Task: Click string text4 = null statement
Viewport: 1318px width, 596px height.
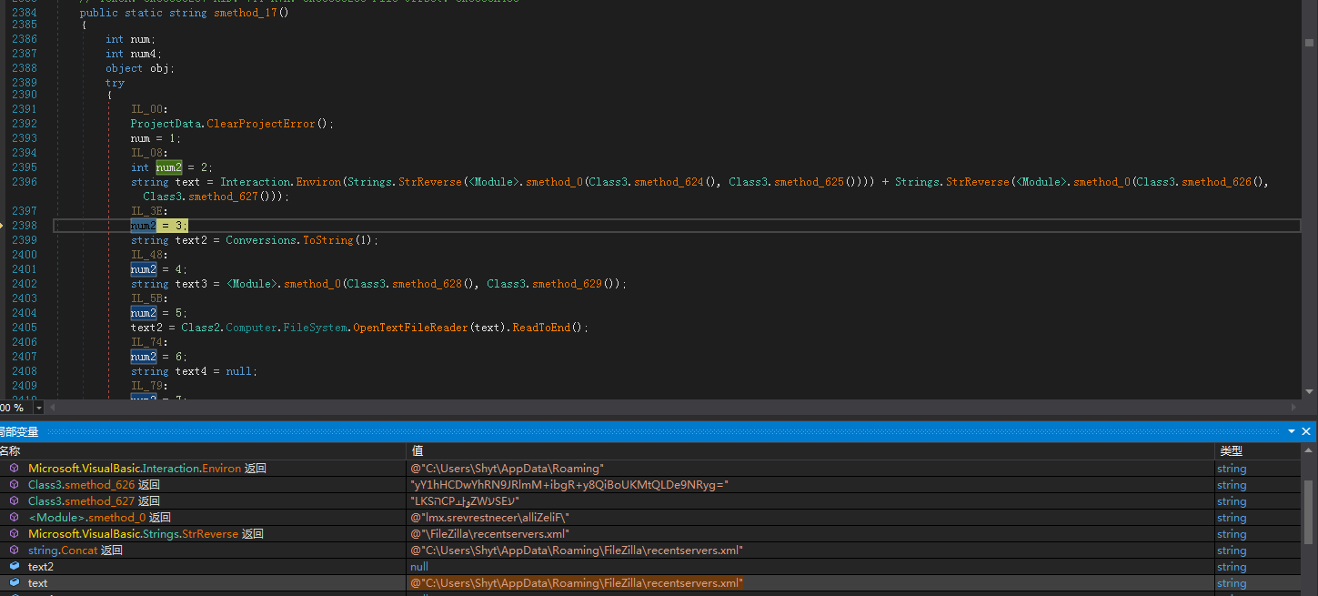Action: click(x=195, y=371)
